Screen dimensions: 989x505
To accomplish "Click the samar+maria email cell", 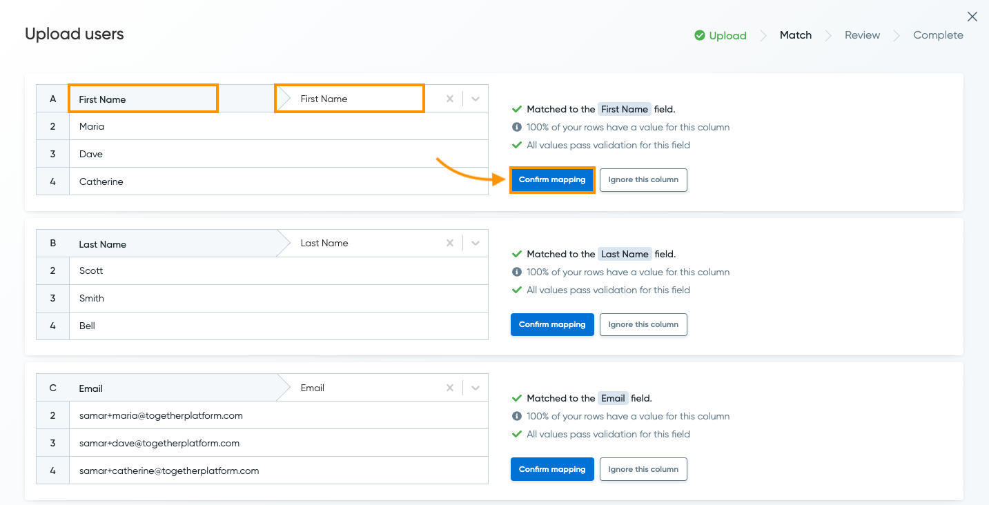I will click(x=279, y=415).
